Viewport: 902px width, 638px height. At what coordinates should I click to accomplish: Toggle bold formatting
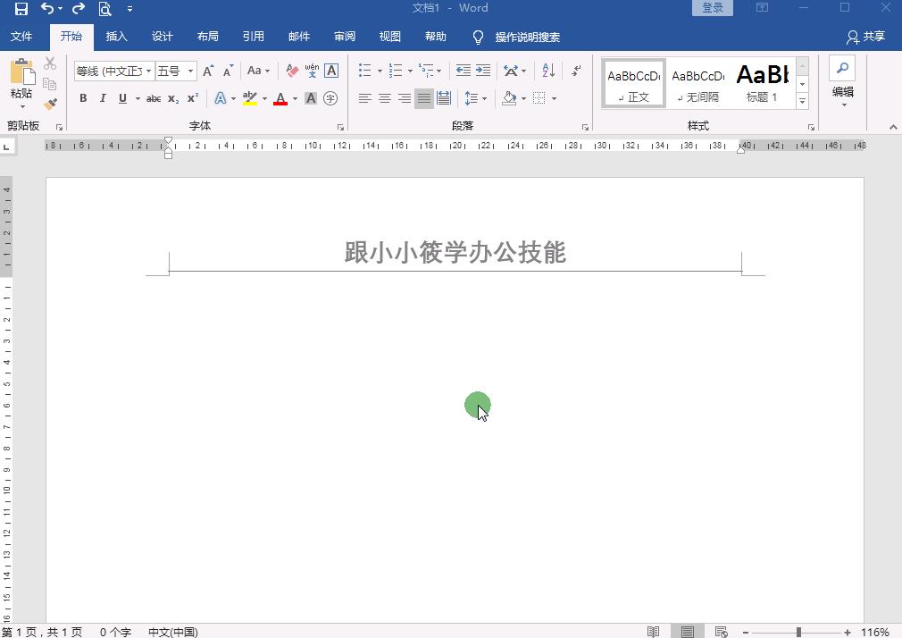[83, 97]
